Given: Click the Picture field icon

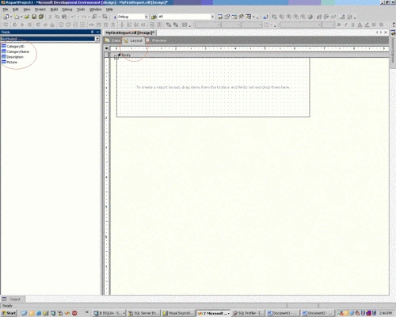Looking at the screenshot, I should click(4, 62).
